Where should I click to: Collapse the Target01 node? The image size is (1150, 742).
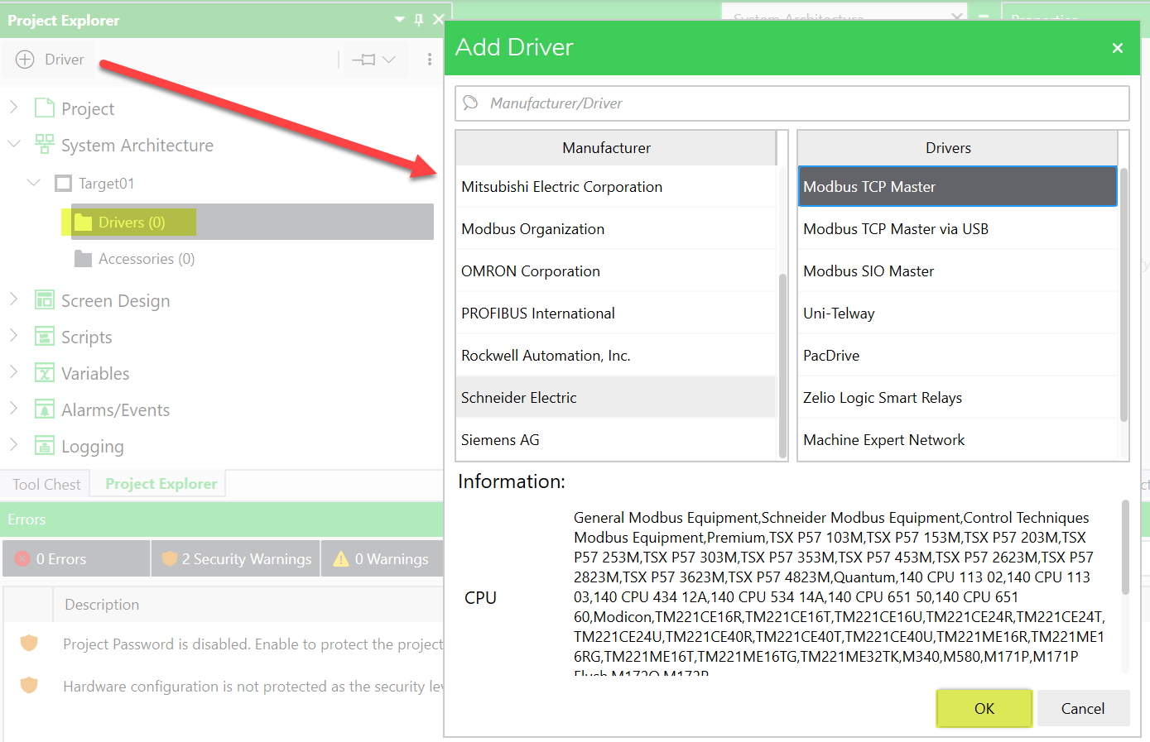coord(33,182)
